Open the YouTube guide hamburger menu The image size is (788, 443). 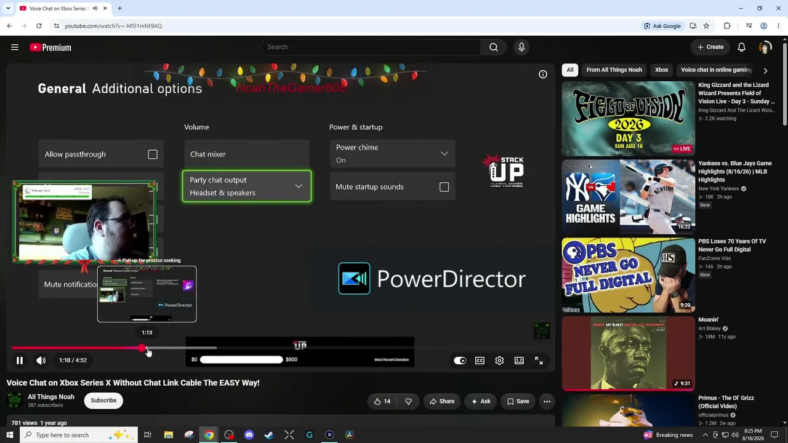(x=15, y=47)
